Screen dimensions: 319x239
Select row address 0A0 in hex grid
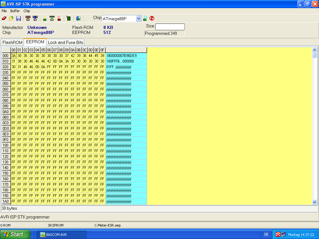[x=6, y=112]
